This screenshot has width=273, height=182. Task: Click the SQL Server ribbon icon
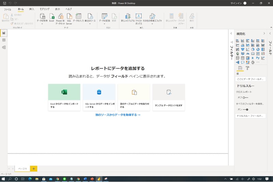coord(69,18)
